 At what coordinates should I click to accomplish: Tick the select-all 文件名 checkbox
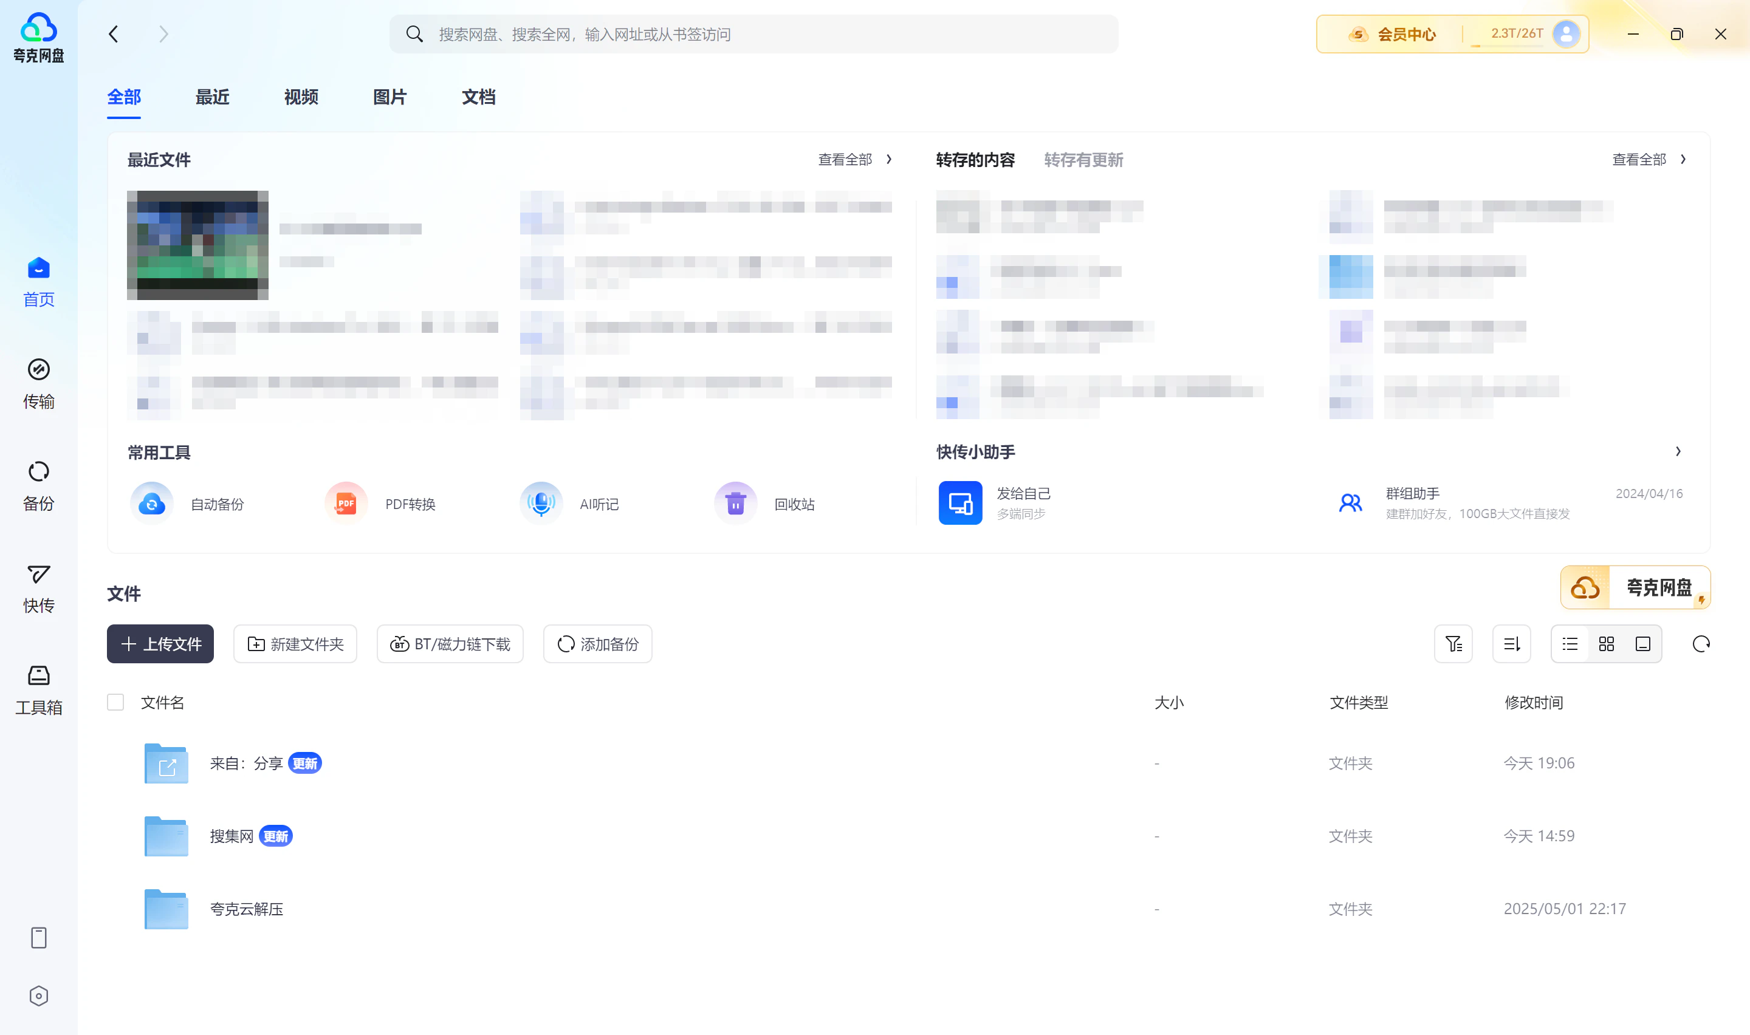pos(116,702)
